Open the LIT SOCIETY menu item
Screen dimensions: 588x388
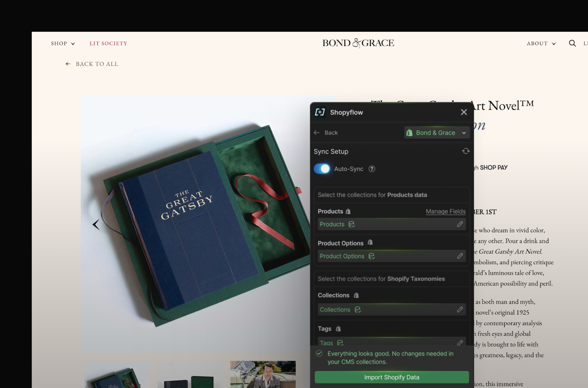(x=108, y=43)
